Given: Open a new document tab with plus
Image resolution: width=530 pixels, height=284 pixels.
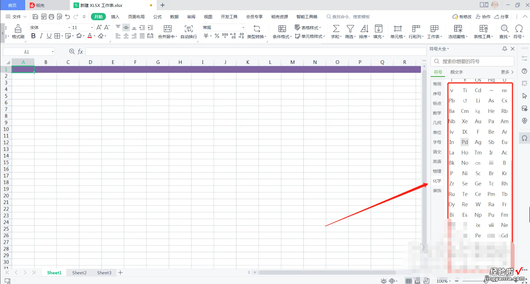Looking at the screenshot, I should click(x=163, y=5).
